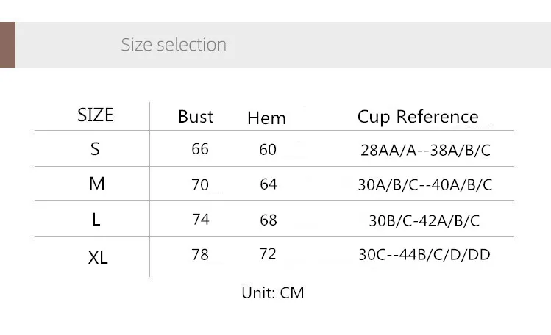Select cup reference 30B/C-42A/B/C
This screenshot has width=551, height=335.
coord(424,220)
